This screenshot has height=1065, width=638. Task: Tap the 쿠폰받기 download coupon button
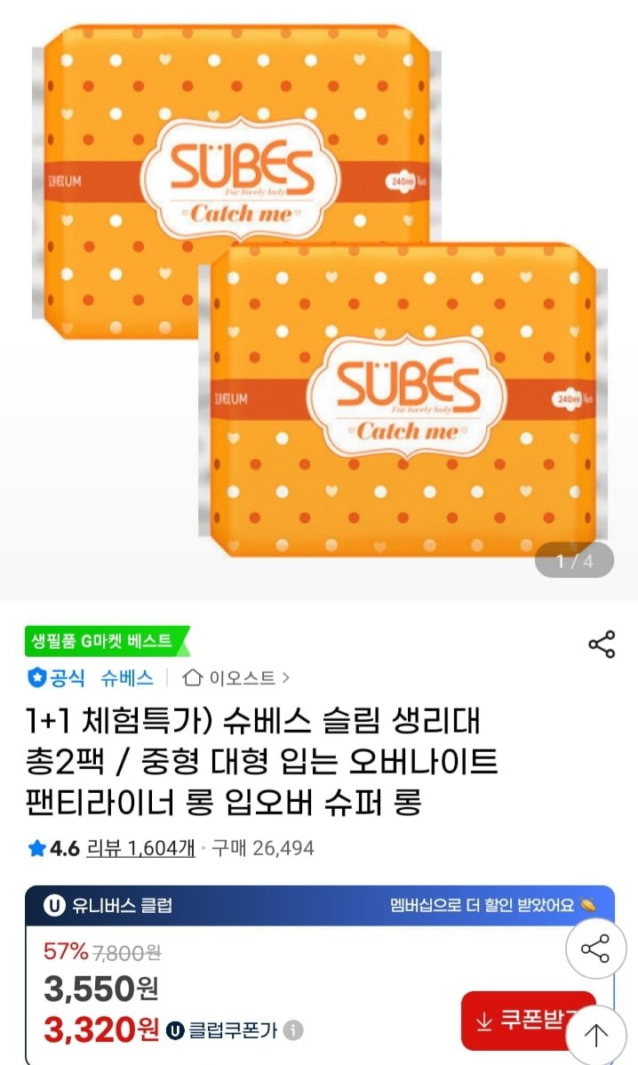point(528,1021)
